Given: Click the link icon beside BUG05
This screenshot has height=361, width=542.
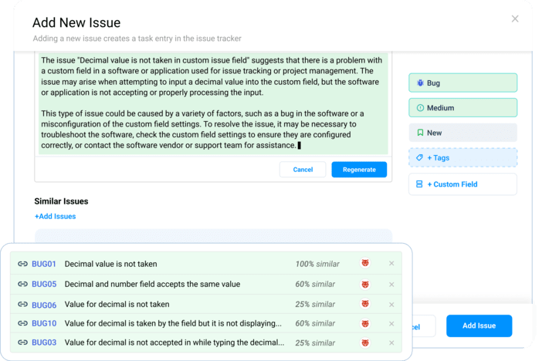Looking at the screenshot, I should pos(23,284).
